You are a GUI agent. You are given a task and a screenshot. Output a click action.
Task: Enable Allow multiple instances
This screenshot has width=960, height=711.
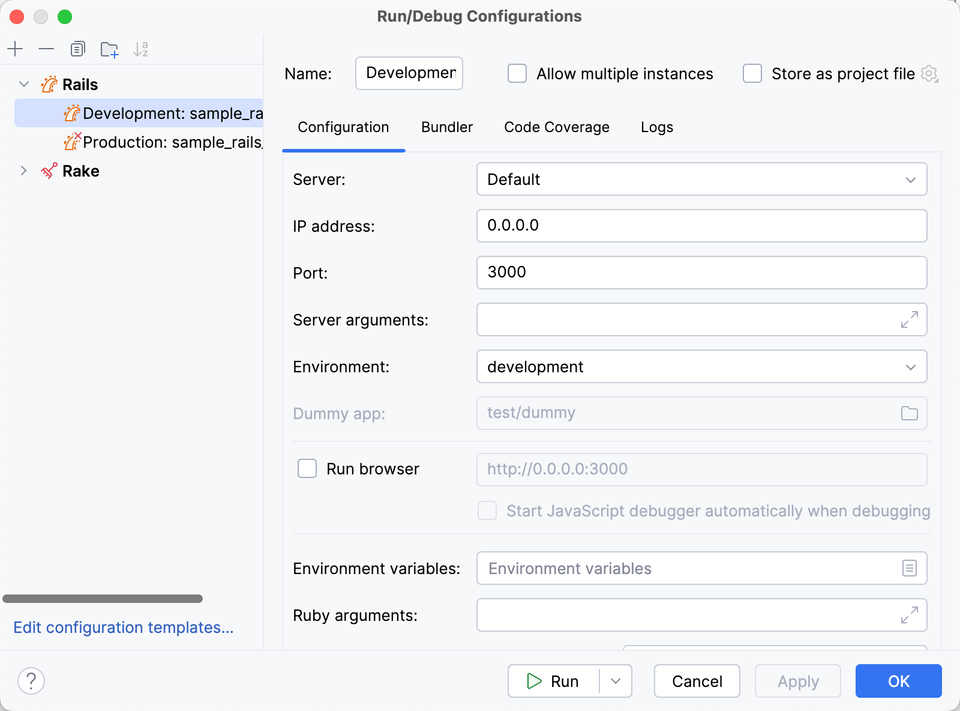[517, 73]
